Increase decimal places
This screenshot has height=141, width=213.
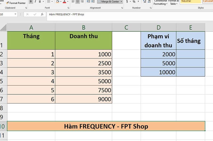click(145, 2)
